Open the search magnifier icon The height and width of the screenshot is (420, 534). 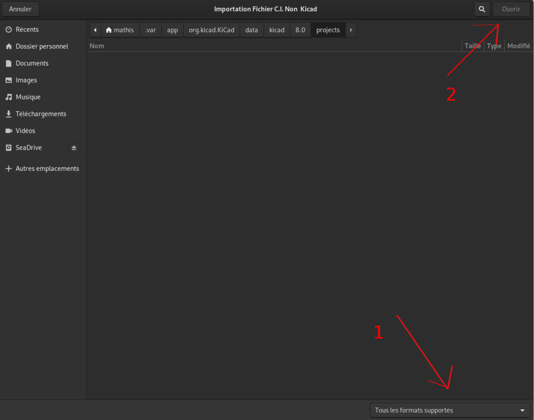coord(482,9)
